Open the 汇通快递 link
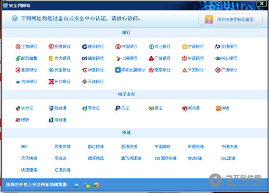The height and width of the screenshot is (193, 269). pyautogui.click(x=63, y=170)
